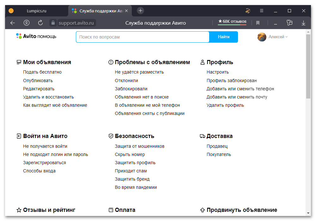
Task: Click the Найти search button
Action: point(224,37)
